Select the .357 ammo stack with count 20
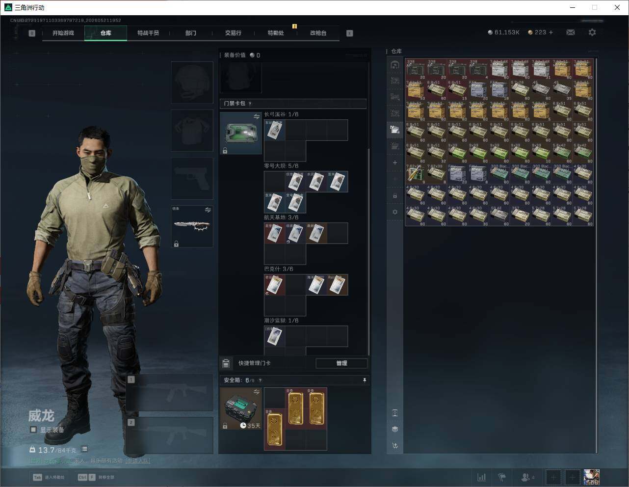Viewport: 629px width, 487px height. click(521, 216)
